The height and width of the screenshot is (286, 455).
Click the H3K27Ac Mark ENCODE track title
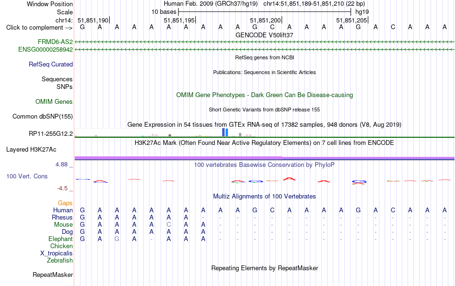pyautogui.click(x=264, y=143)
